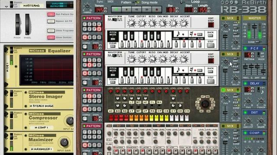Select Bank C on the second synth
The image size is (277, 155).
94,73
